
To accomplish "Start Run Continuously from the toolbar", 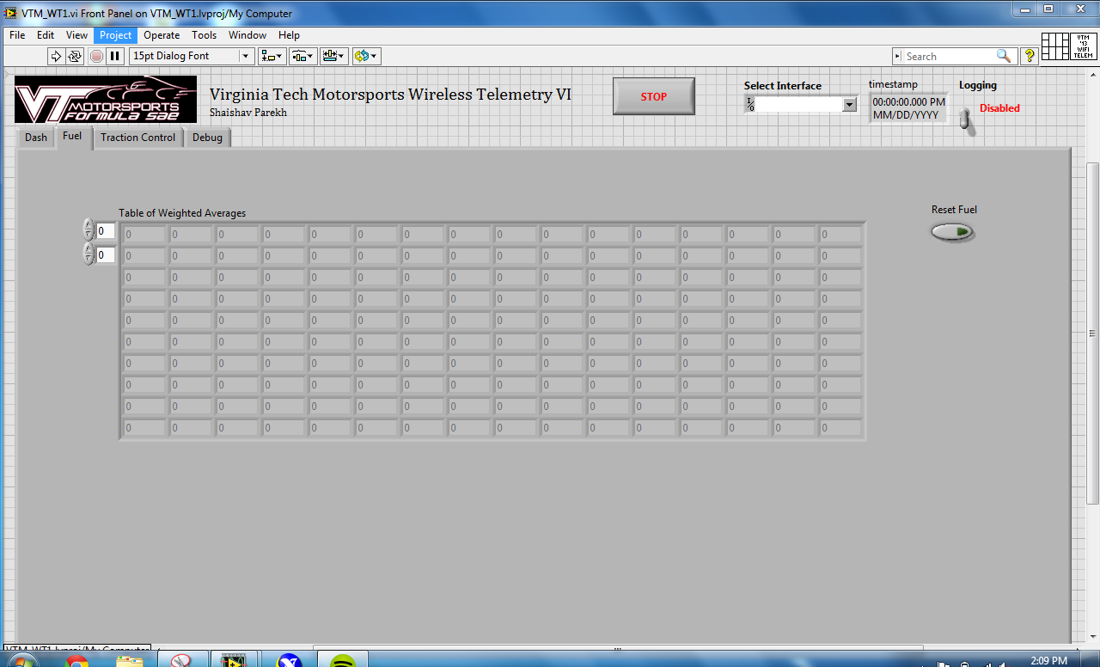I will point(75,56).
